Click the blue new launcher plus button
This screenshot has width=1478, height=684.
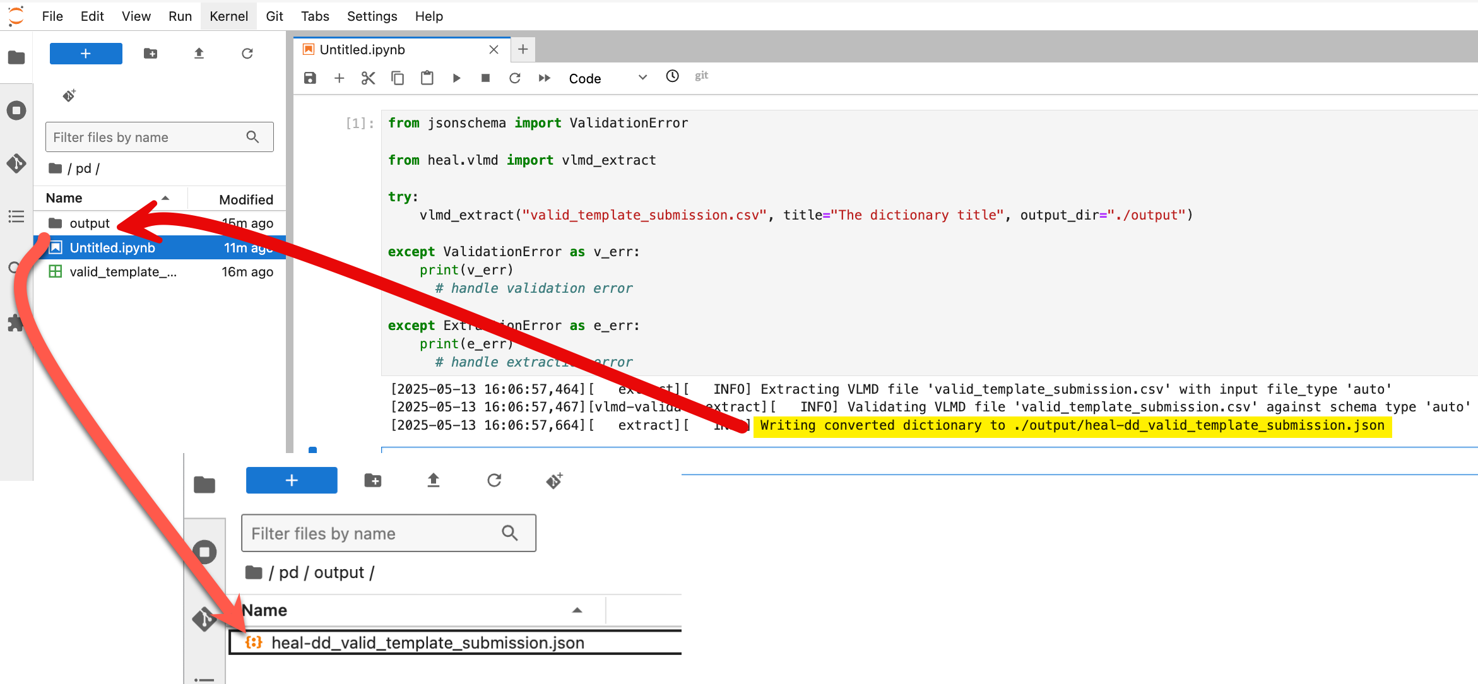click(86, 54)
